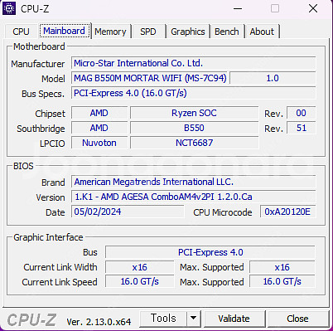
Task: Click Max. Supported link width x16 value
Action: [282, 267]
